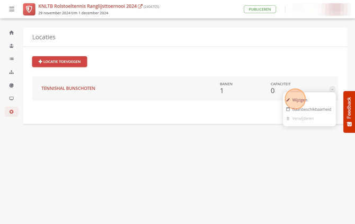Image resolution: width=355 pixels, height=224 pixels.
Task: Select the pie chart icon in sidebar
Action: tap(12, 85)
